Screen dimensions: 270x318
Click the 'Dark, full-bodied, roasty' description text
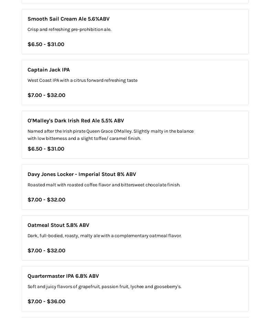click(105, 236)
